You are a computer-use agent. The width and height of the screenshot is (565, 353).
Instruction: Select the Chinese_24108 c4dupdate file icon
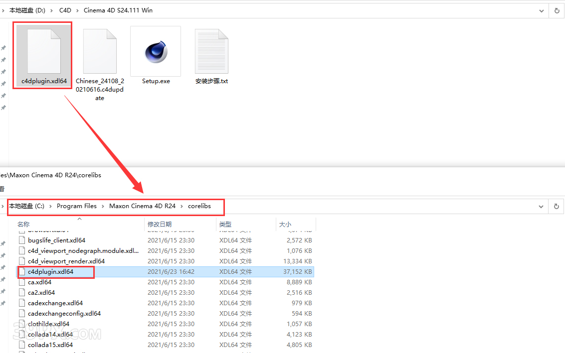point(100,52)
